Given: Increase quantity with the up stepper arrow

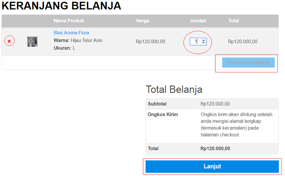Looking at the screenshot, I should pyautogui.click(x=204, y=40).
